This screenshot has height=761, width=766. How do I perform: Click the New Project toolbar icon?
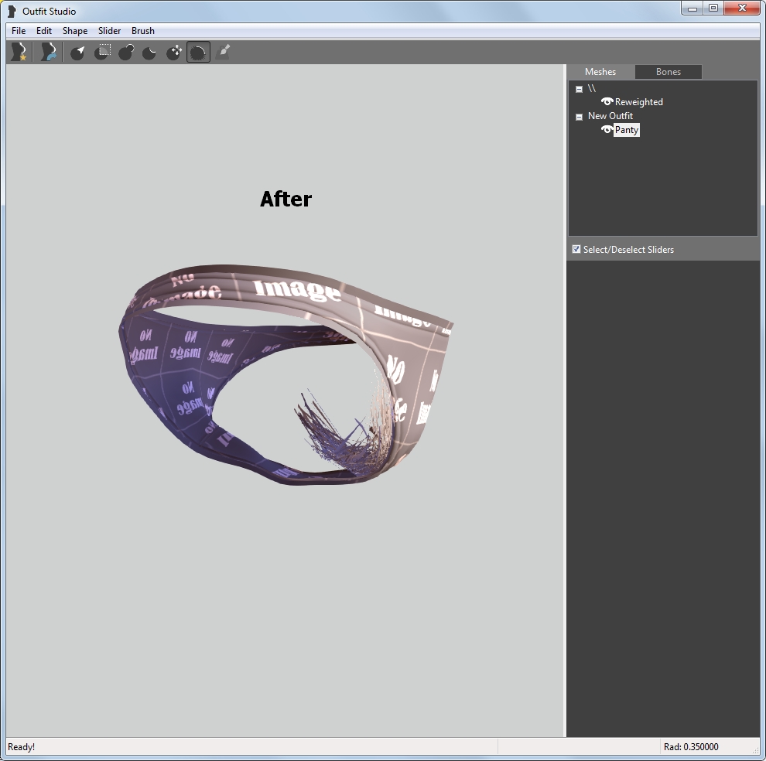[x=19, y=52]
